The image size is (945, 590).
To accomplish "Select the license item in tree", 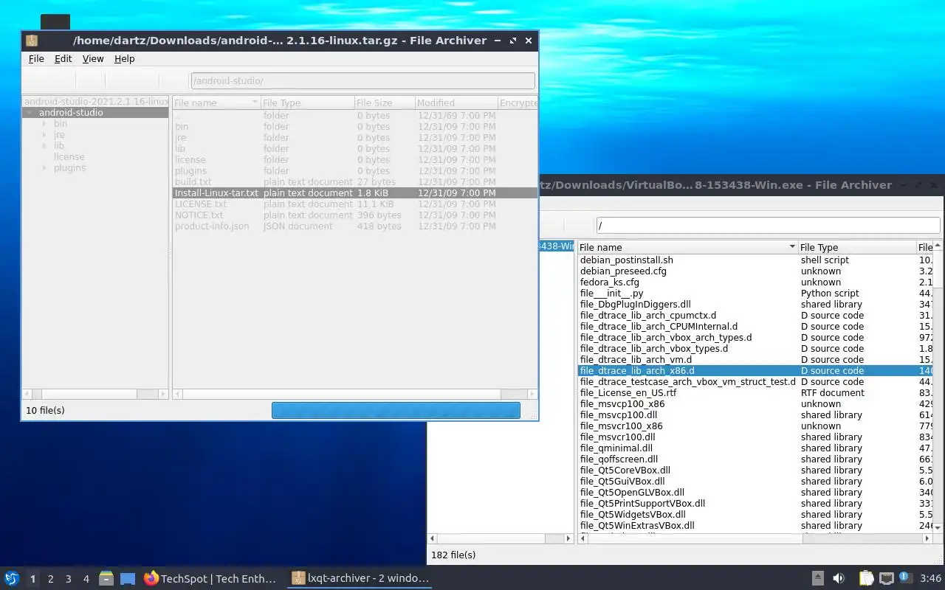I will click(69, 157).
